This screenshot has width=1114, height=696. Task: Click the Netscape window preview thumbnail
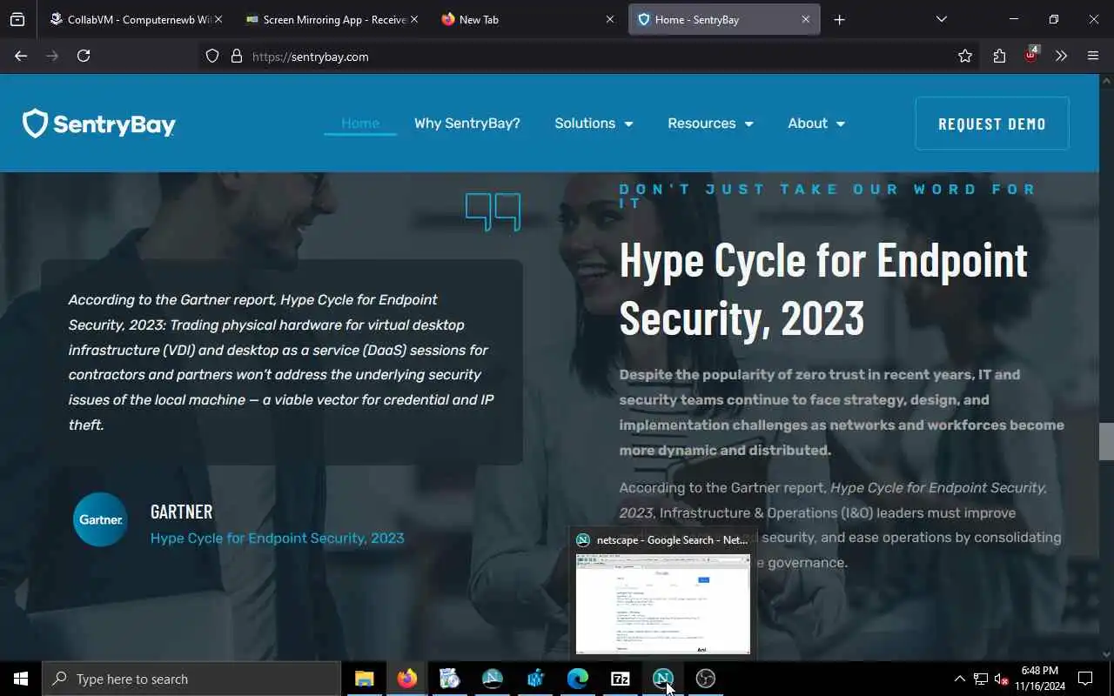(663, 604)
